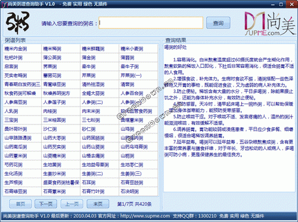Screen dimensions: 298x222
Task: Click the app icon in the title bar
Action: [x=4, y=4]
